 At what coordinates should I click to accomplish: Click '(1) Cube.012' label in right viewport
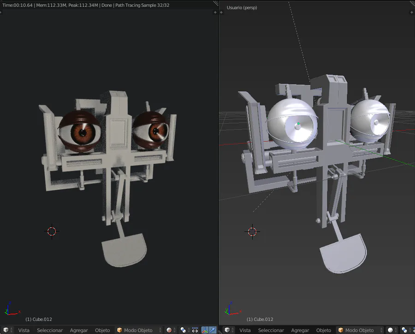point(260,319)
